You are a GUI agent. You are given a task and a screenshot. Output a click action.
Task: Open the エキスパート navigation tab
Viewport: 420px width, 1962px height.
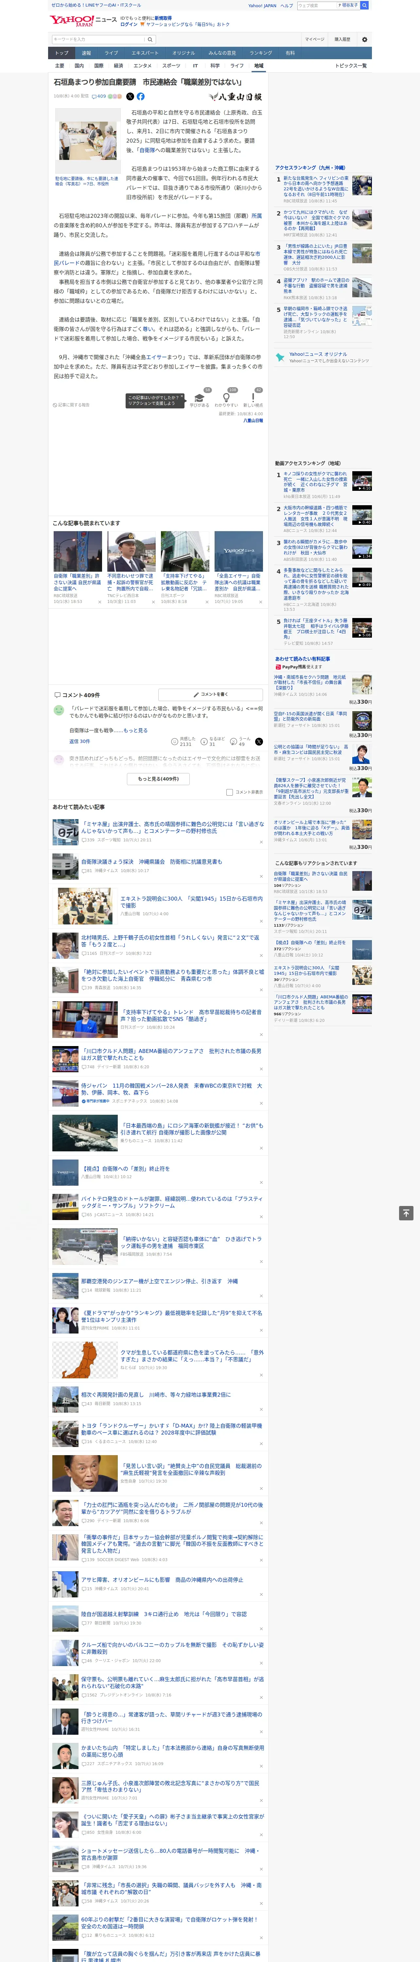click(145, 53)
